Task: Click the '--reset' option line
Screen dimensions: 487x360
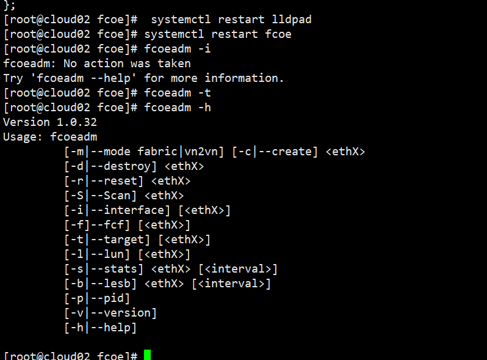Action: pyautogui.click(x=127, y=181)
